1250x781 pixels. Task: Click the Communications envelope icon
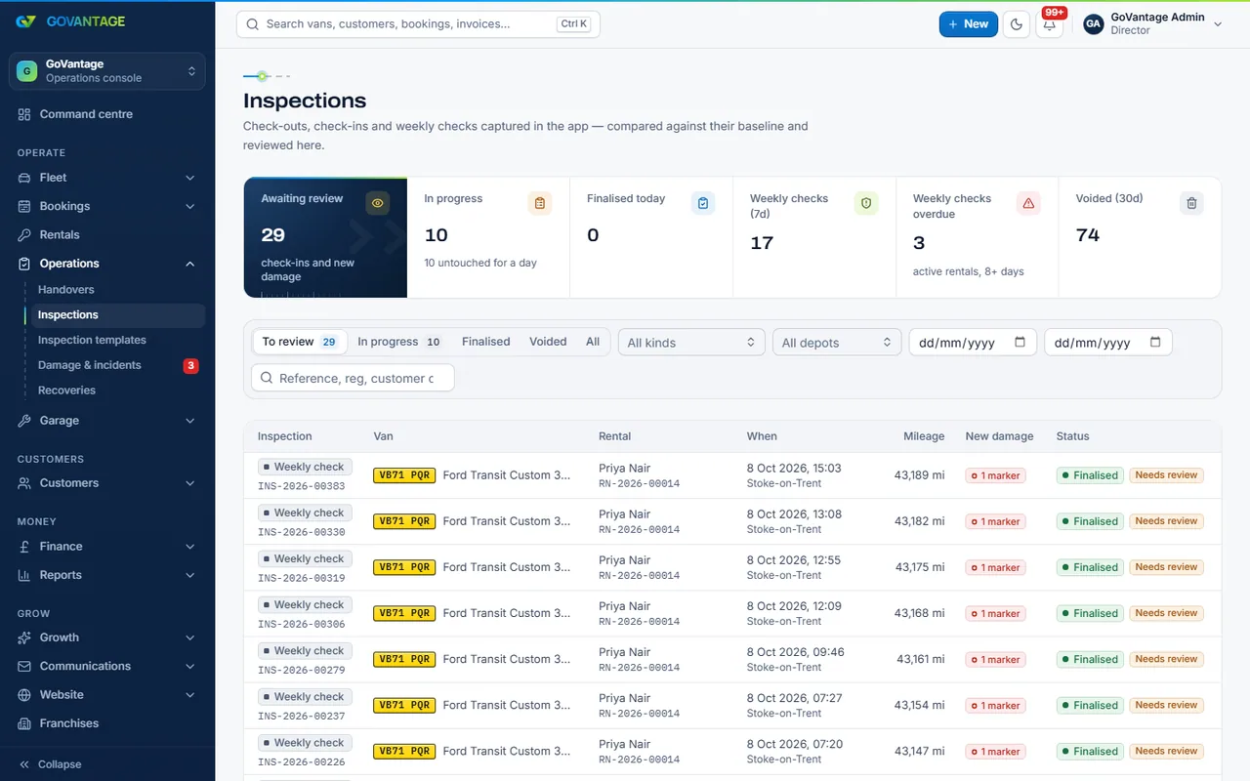click(24, 666)
